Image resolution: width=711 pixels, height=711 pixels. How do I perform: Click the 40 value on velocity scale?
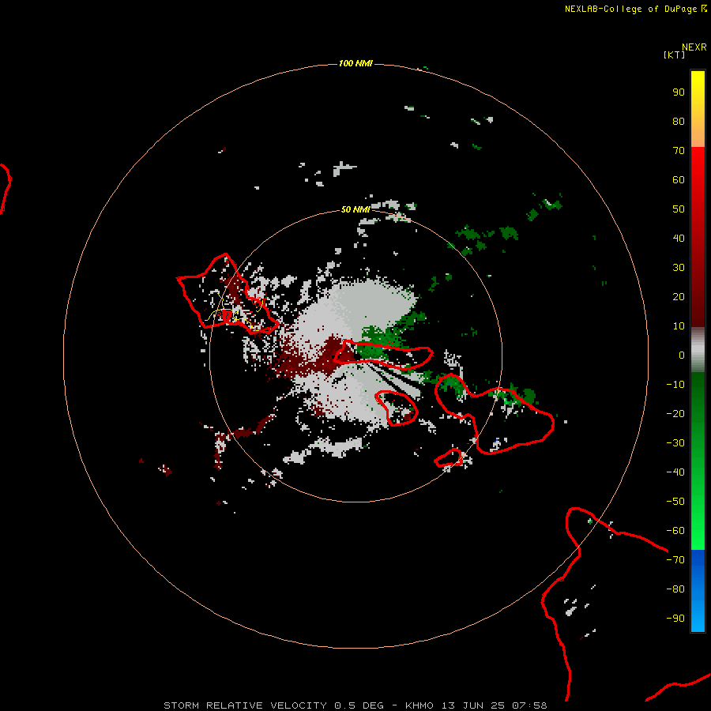click(x=679, y=238)
